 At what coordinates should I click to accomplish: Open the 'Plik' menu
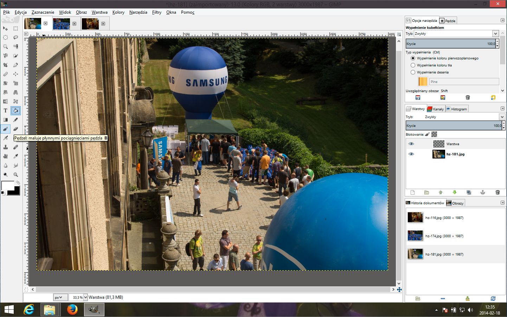(x=7, y=12)
